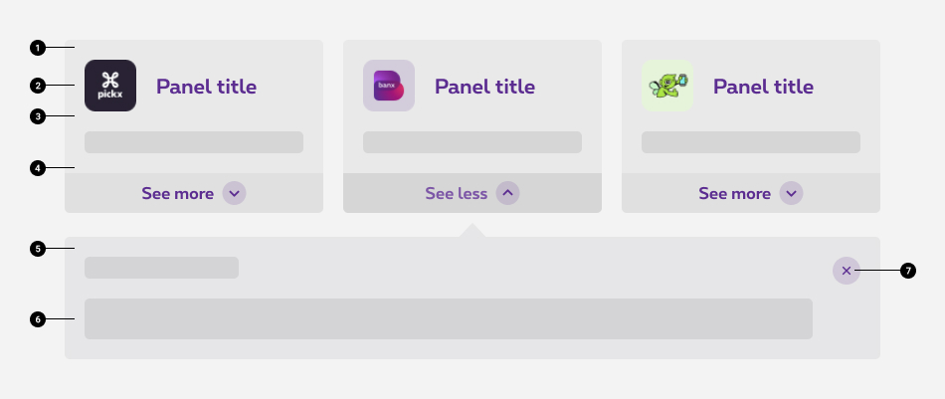Click the pickx app icon
Screen dimensions: 945x399
coord(110,86)
